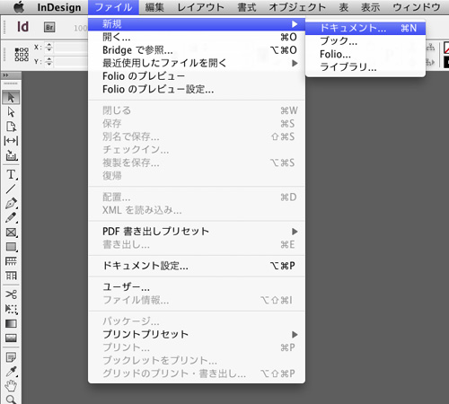Select the Vertical Grid tool

tap(11, 276)
